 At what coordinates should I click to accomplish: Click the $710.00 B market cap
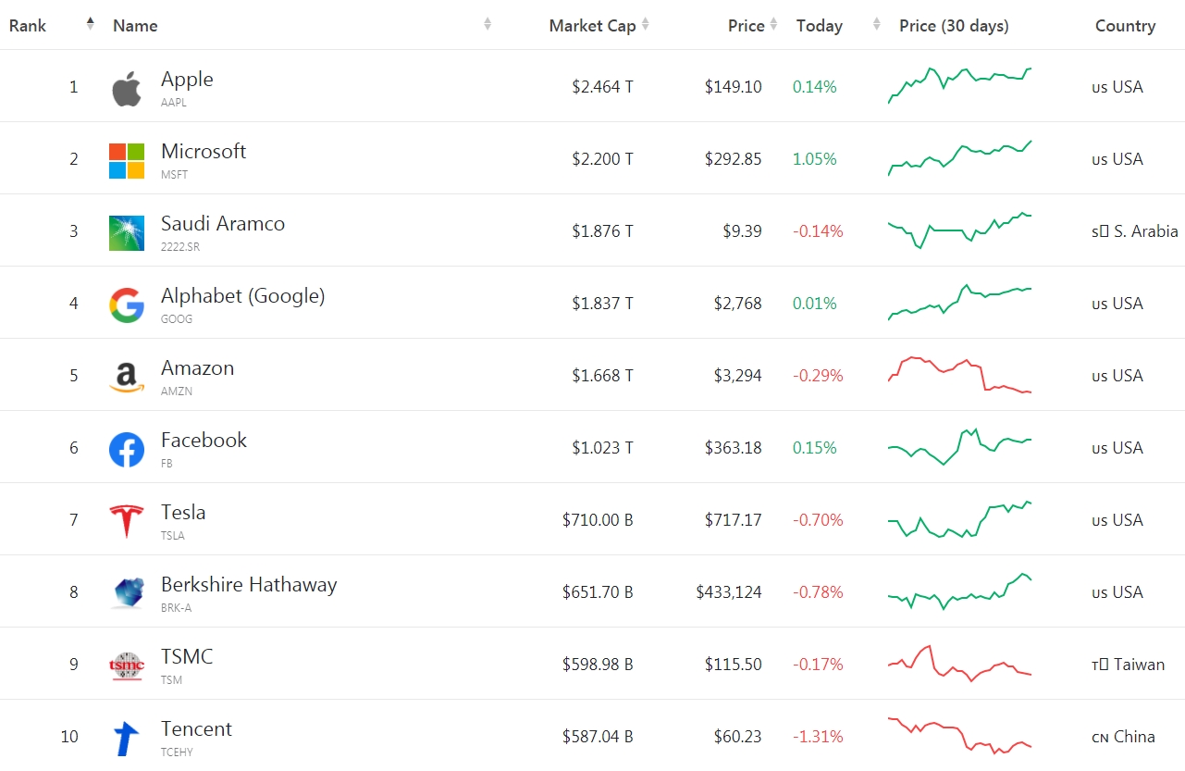pyautogui.click(x=598, y=520)
